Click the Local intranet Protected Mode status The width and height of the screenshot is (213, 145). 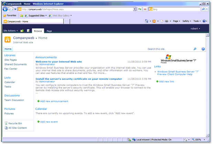[152, 140]
